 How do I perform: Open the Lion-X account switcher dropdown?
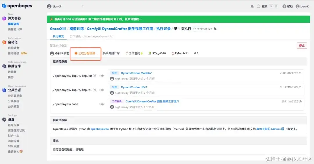65,6
